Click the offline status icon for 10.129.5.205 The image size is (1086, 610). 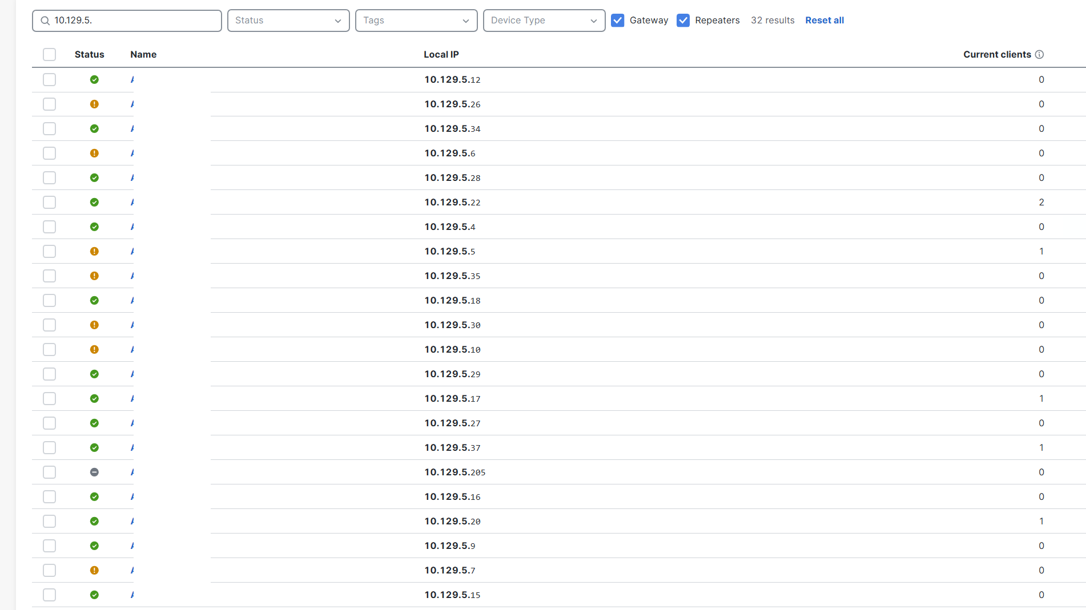[x=94, y=472]
